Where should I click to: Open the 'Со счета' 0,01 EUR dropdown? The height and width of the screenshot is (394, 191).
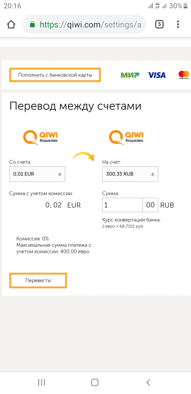pos(37,174)
